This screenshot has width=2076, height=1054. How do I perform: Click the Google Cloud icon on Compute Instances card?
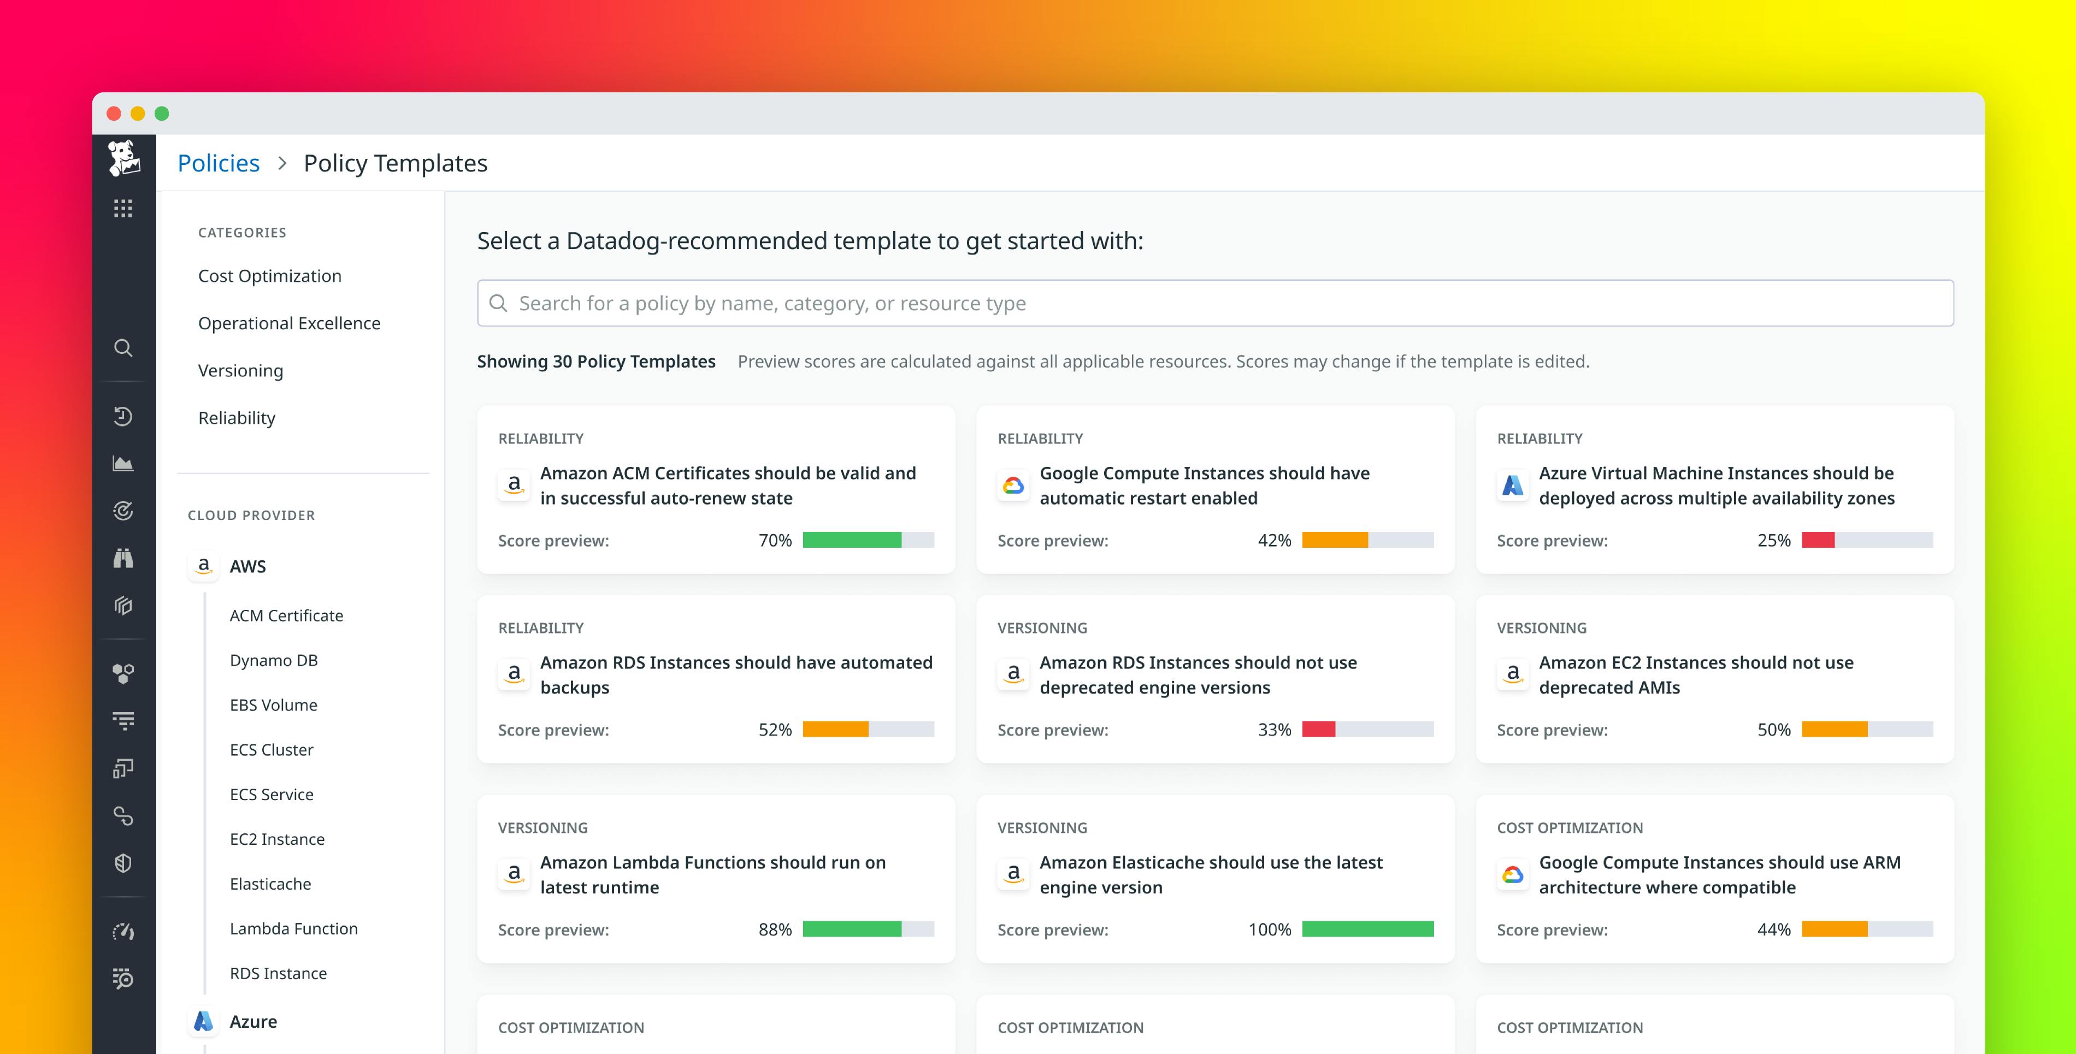1014,485
